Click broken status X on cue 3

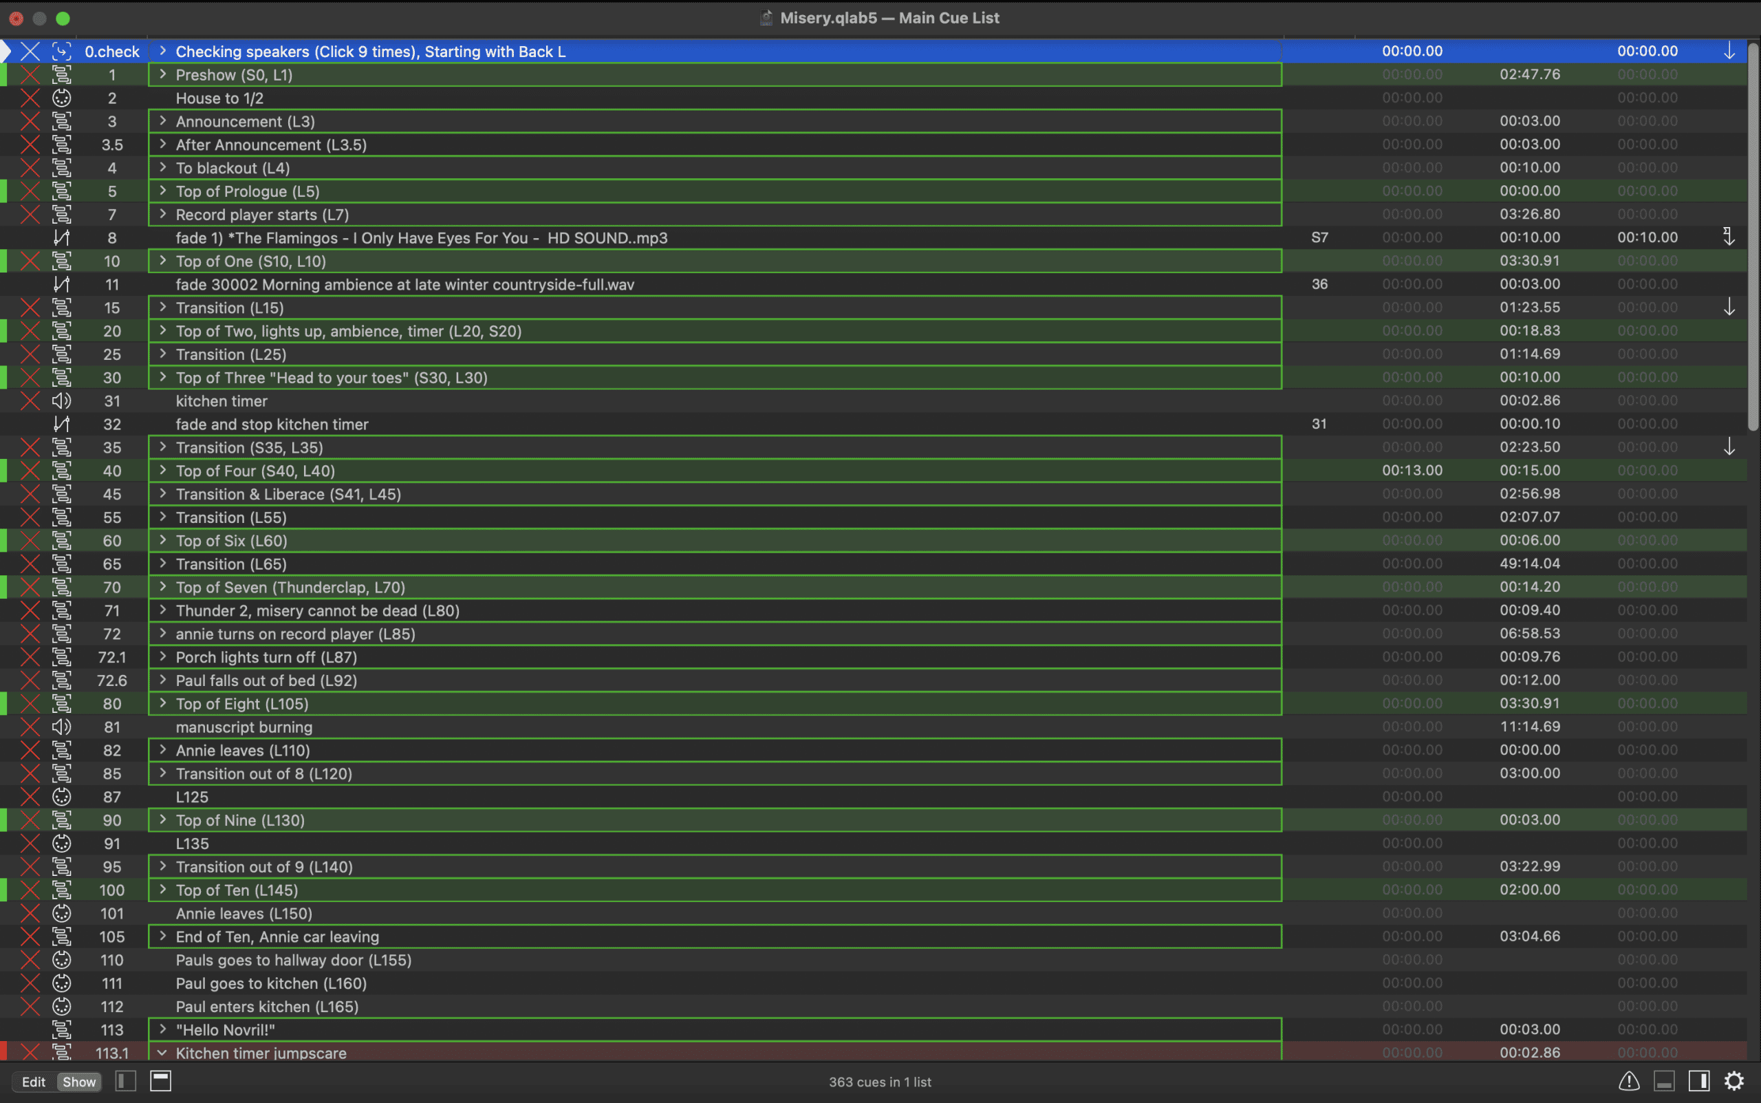(x=30, y=121)
